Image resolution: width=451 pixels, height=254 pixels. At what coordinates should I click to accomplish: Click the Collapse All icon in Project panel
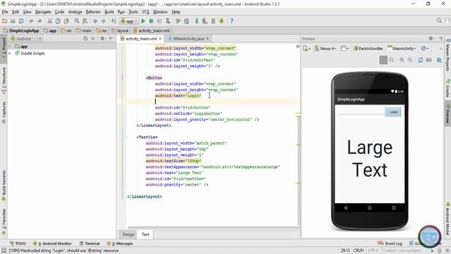tap(92, 38)
